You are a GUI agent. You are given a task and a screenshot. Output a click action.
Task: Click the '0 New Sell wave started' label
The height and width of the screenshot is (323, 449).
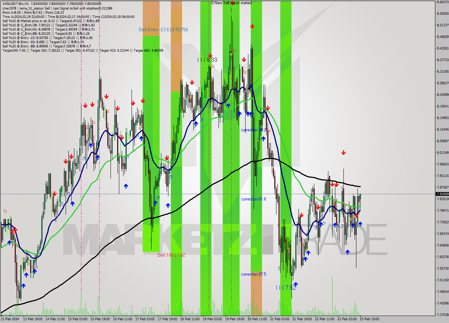[231, 3]
